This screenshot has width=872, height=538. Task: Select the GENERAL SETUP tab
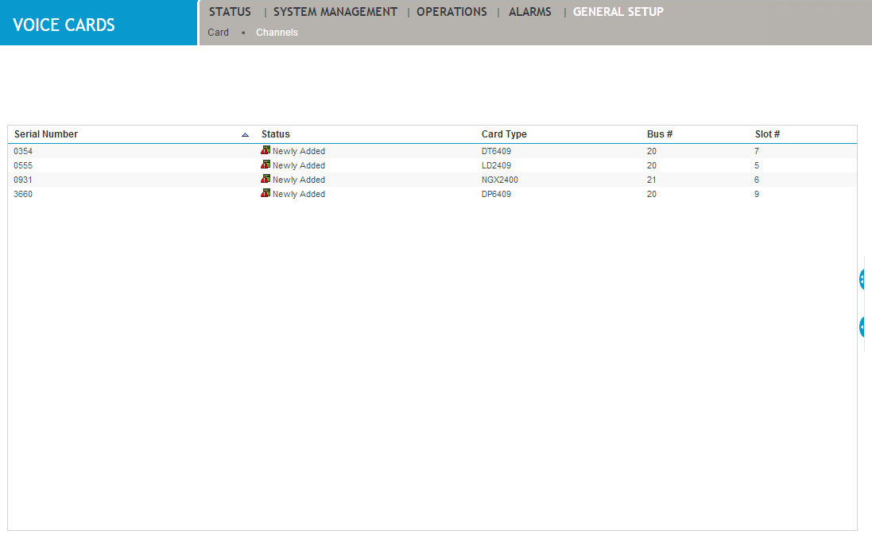click(618, 11)
